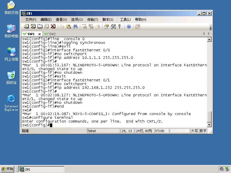231x173 pixels.
Task: Click the Telnet status bar field
Action: (x=103, y=131)
